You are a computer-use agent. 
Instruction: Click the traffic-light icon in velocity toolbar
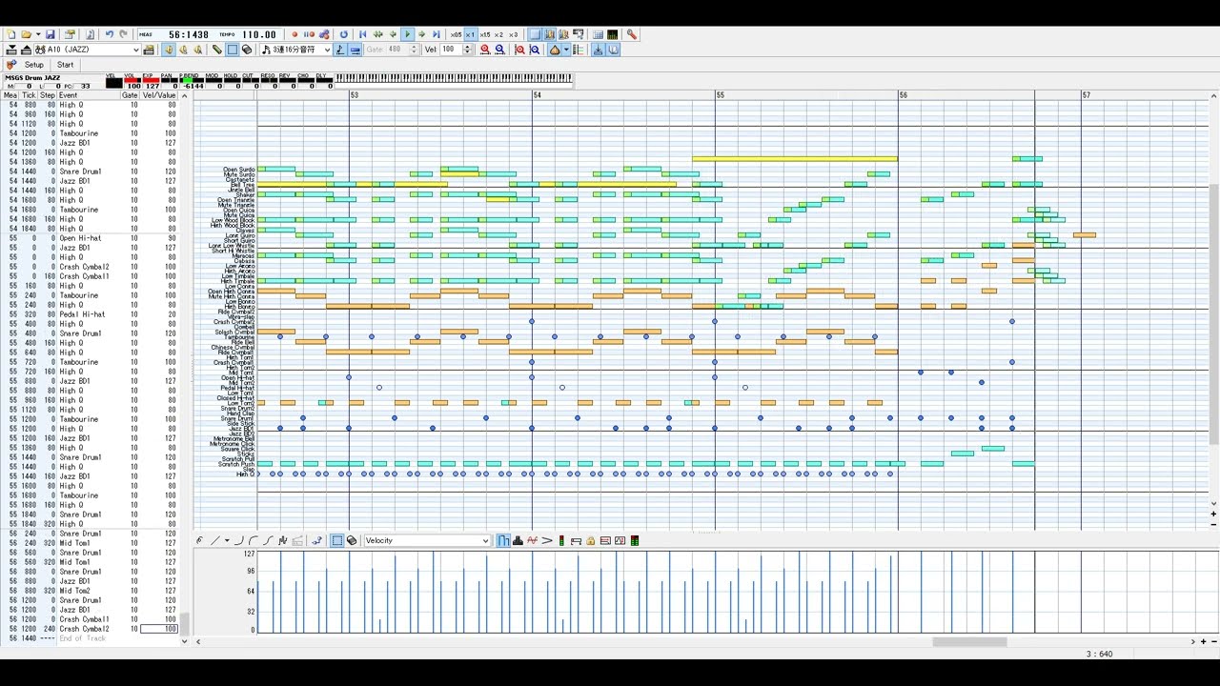[x=561, y=540]
